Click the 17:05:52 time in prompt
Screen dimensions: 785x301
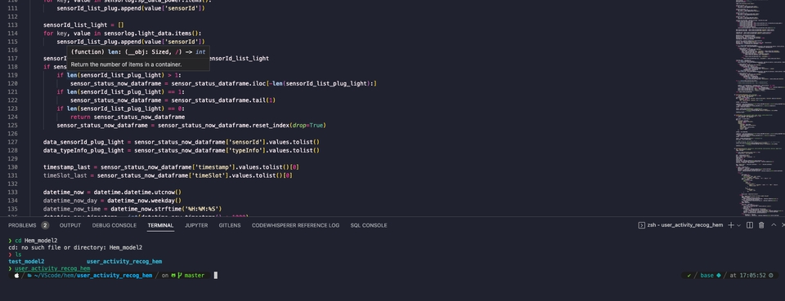[752, 275]
